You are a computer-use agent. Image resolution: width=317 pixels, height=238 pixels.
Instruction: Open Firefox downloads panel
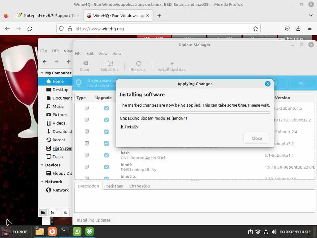pos(298,29)
